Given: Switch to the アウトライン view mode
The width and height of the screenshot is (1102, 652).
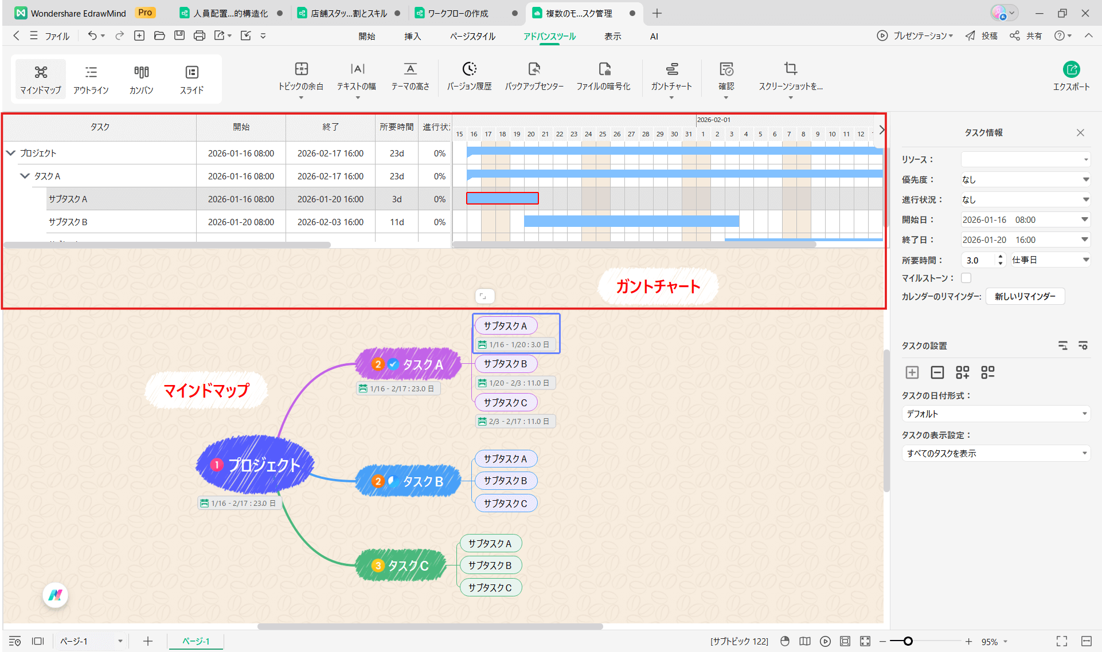Looking at the screenshot, I should click(91, 78).
